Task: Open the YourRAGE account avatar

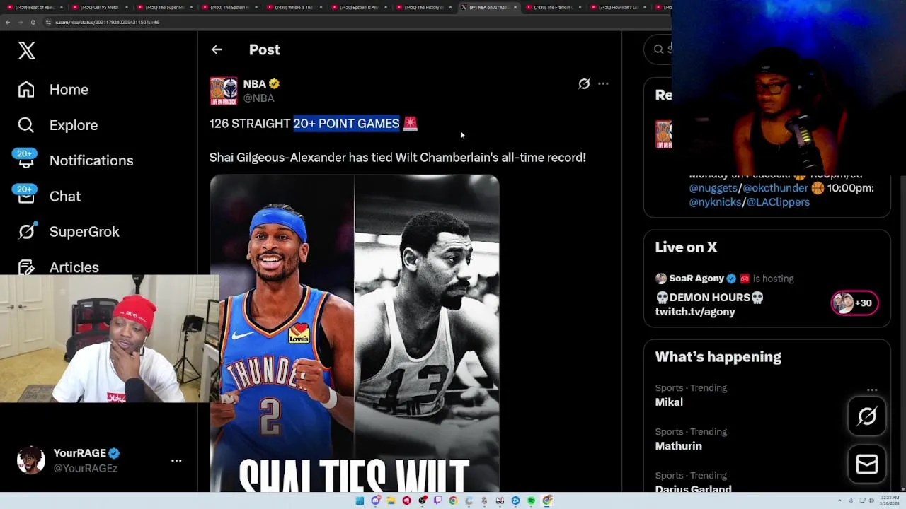Action: click(31, 460)
